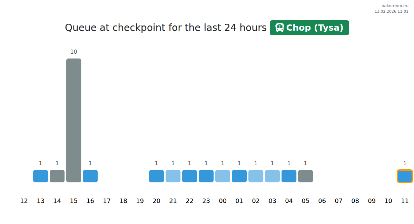Select the light blue bar at hour 21

173,176
